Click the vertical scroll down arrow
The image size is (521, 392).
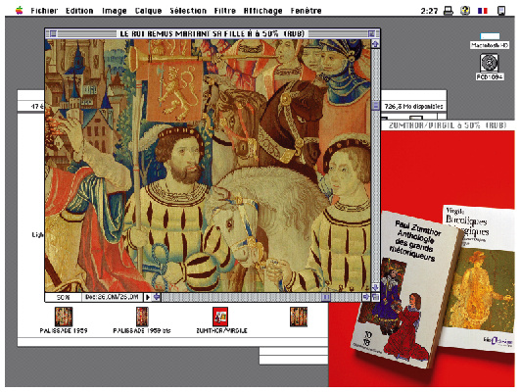375,287
